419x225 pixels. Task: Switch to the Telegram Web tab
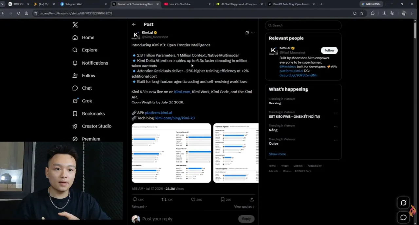tap(83, 4)
